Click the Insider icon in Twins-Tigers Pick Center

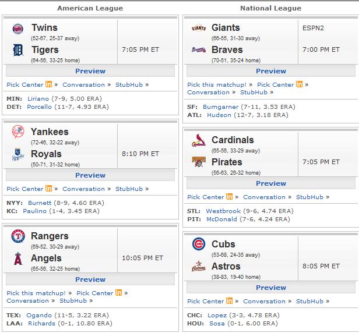click(x=48, y=84)
